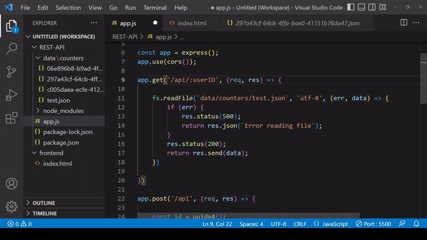Open 06e896b8-b9ad json file

click(75, 69)
